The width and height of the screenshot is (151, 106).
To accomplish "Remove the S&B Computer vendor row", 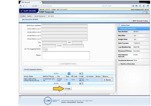I will click(x=107, y=80).
